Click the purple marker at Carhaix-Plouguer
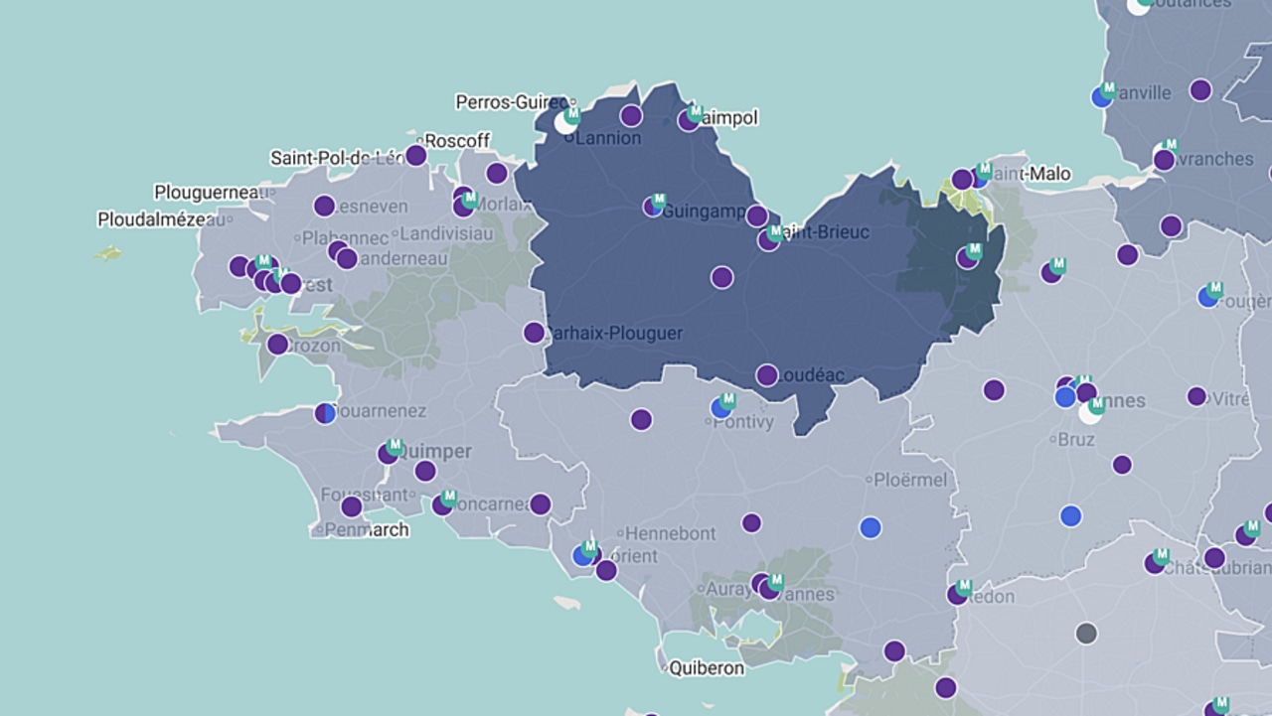 tap(534, 333)
